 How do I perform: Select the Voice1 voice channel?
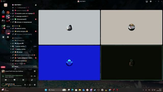pyautogui.click(x=24, y=66)
